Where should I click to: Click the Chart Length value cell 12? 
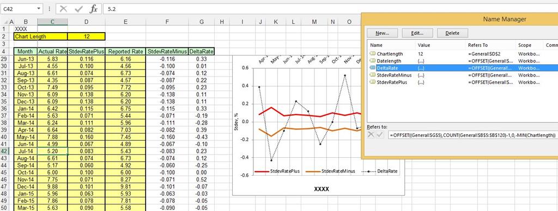pyautogui.click(x=87, y=36)
